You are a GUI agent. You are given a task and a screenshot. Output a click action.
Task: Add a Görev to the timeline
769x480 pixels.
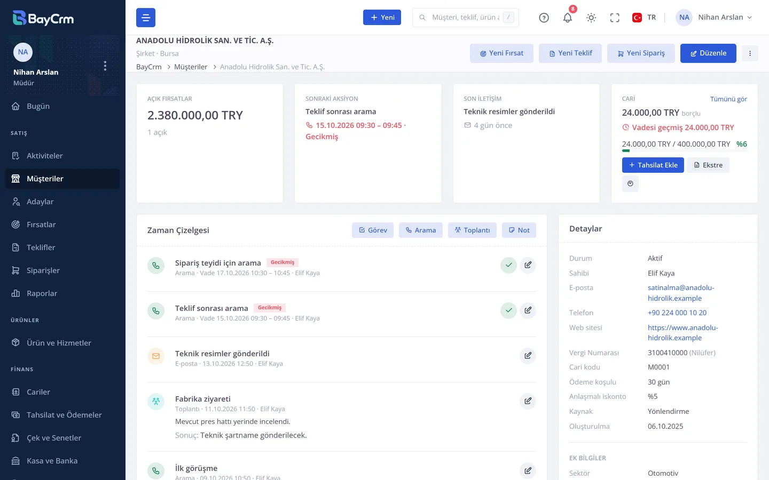point(373,230)
